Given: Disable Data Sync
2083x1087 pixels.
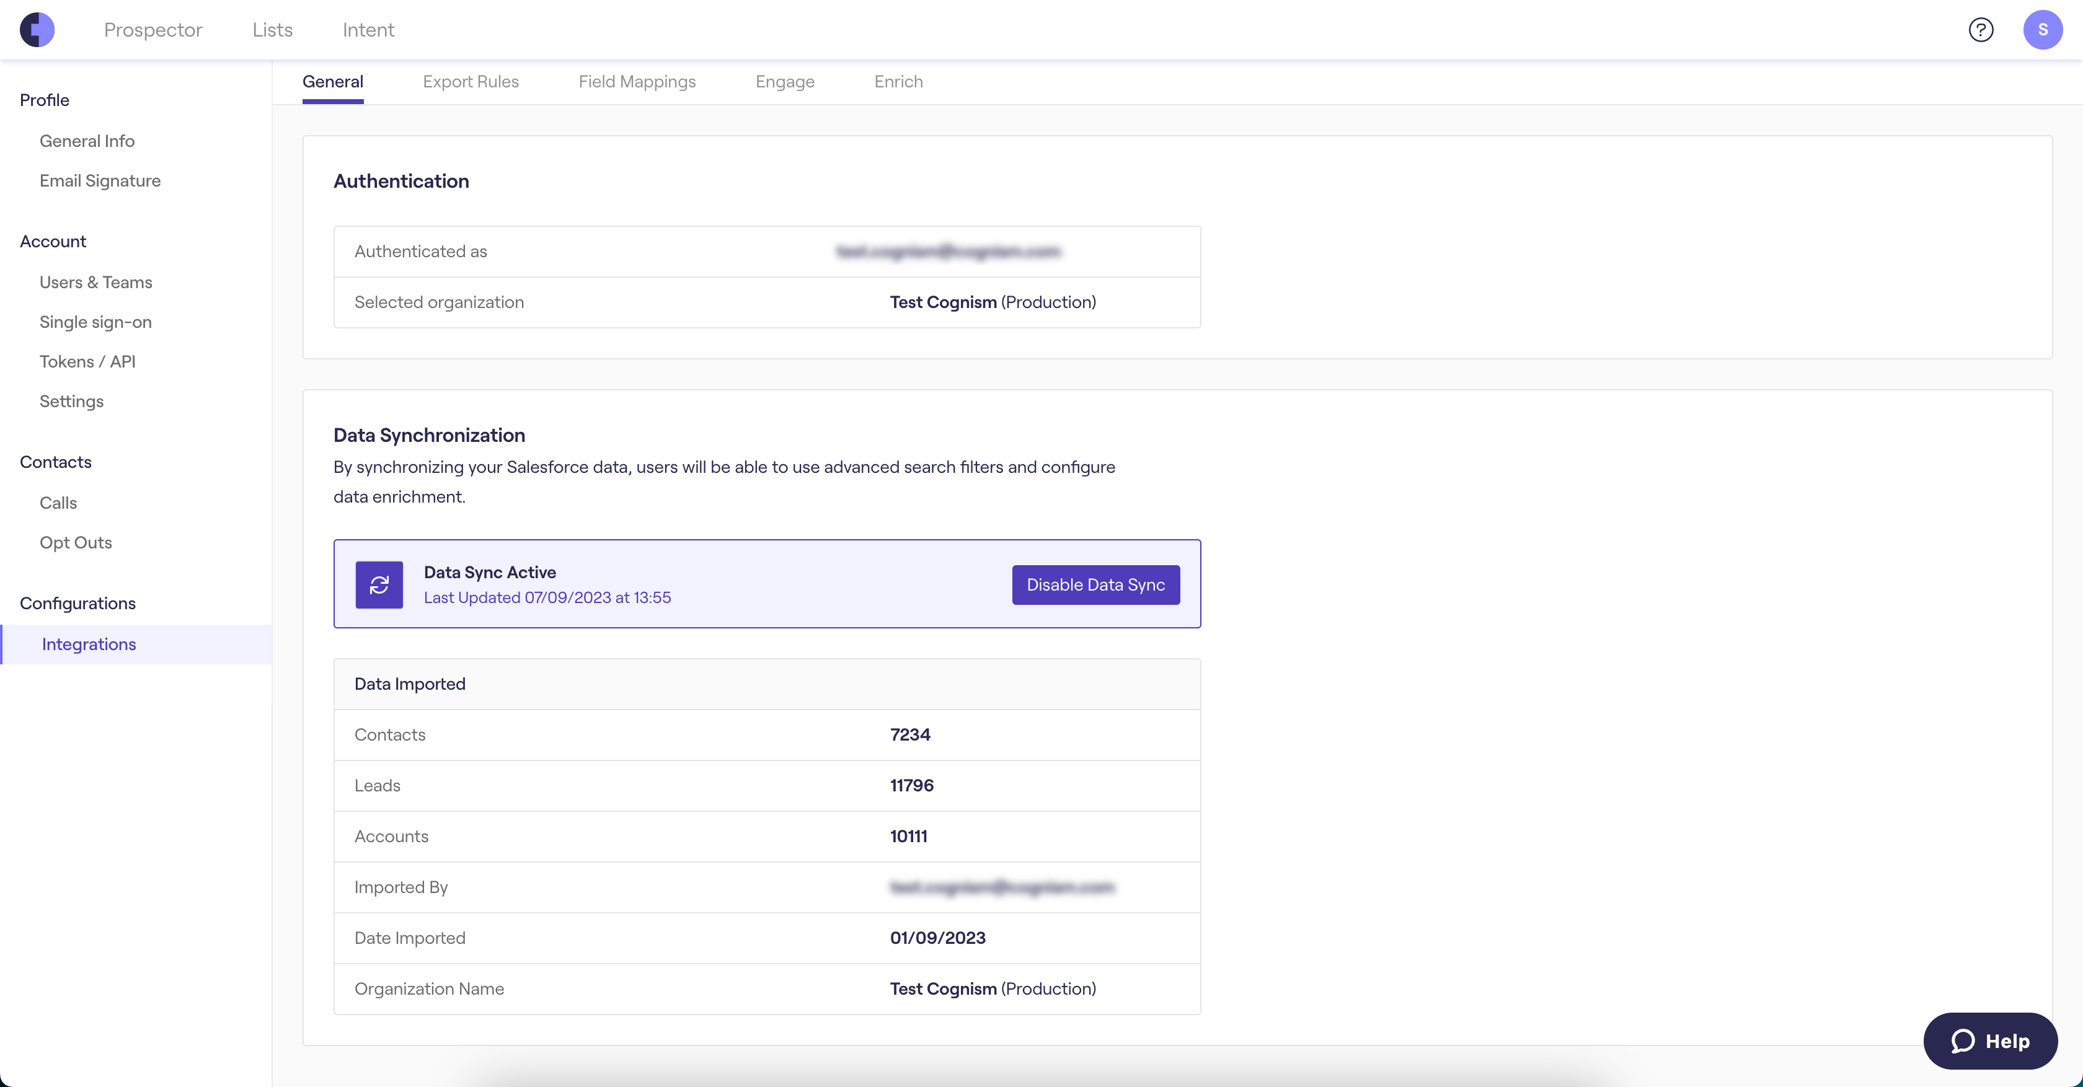Looking at the screenshot, I should coord(1095,584).
